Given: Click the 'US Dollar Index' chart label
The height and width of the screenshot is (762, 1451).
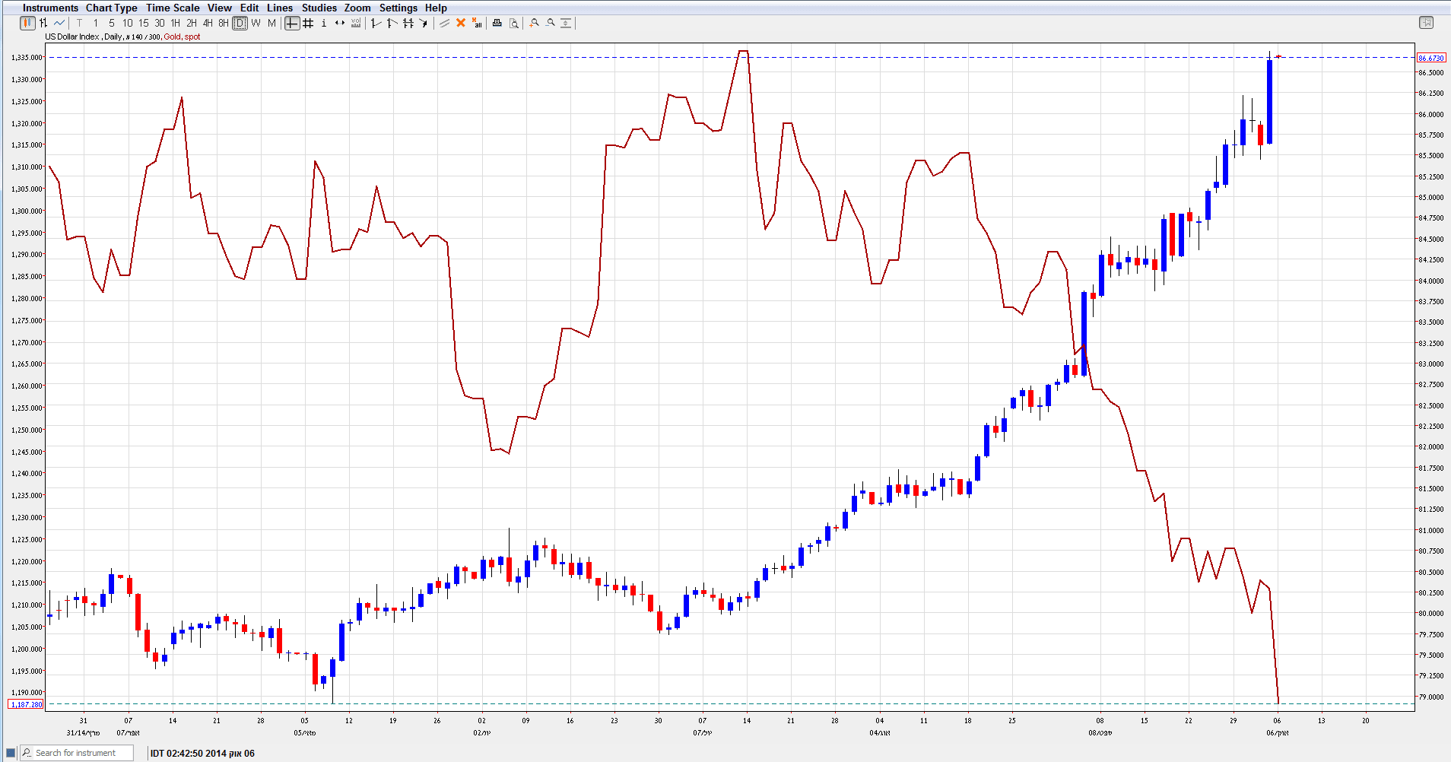Looking at the screenshot, I should (x=72, y=37).
